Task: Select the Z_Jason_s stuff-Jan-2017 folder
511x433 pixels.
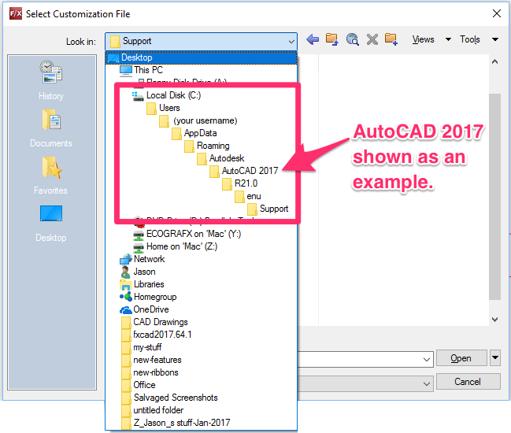Action: tap(176, 423)
